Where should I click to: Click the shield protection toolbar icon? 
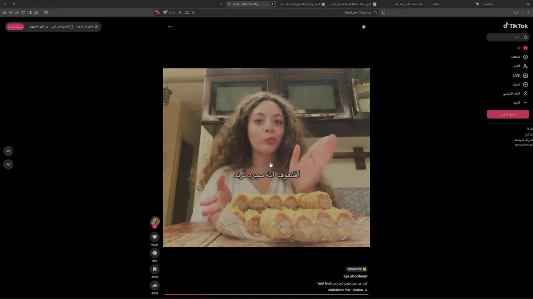pos(11,12)
